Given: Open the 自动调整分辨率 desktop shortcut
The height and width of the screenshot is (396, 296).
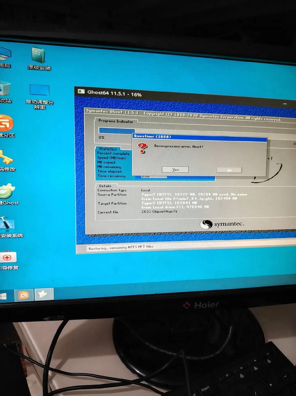Looking at the screenshot, I should [x=39, y=91].
